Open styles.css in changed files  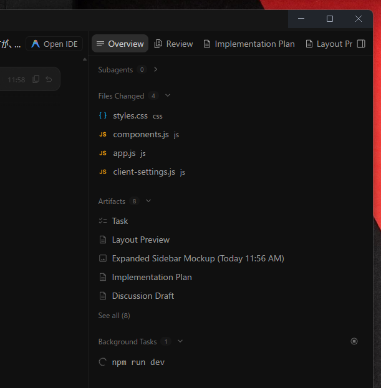(x=130, y=116)
